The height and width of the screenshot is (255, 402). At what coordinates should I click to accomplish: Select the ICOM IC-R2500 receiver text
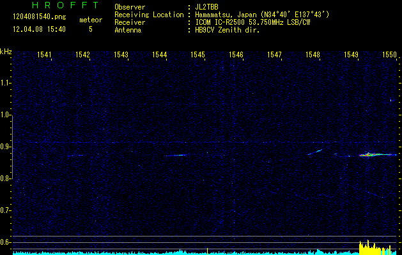click(x=254, y=22)
